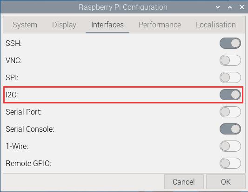Turn on the SPI interface switch
The width and height of the screenshot is (248, 192).
point(230,77)
